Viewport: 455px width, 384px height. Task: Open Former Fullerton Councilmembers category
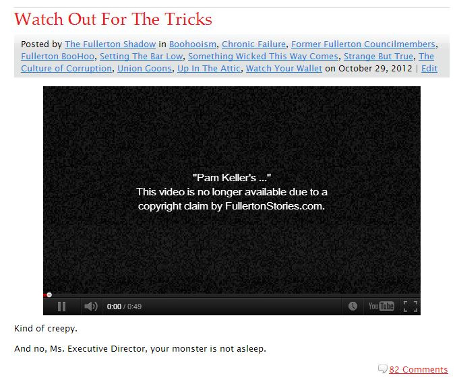click(x=363, y=44)
